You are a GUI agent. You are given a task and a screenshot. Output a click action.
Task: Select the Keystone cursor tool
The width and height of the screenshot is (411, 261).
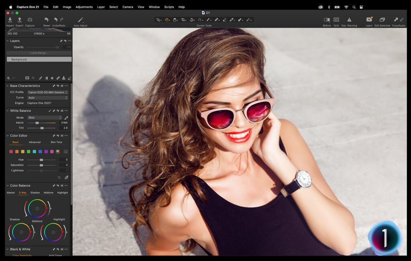coord(200,20)
